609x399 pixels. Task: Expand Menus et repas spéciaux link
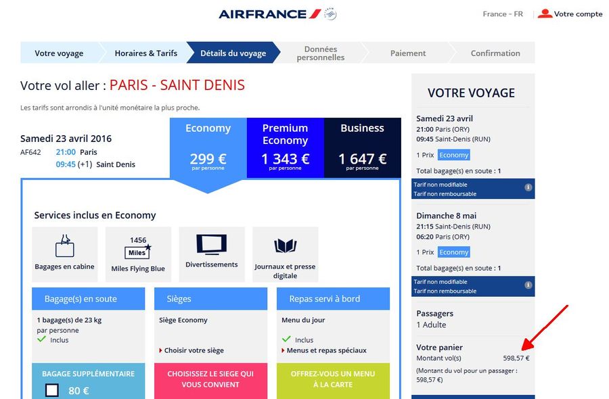tap(324, 350)
